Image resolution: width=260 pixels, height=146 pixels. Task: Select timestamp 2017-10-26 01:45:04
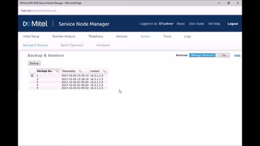pos(75,82)
